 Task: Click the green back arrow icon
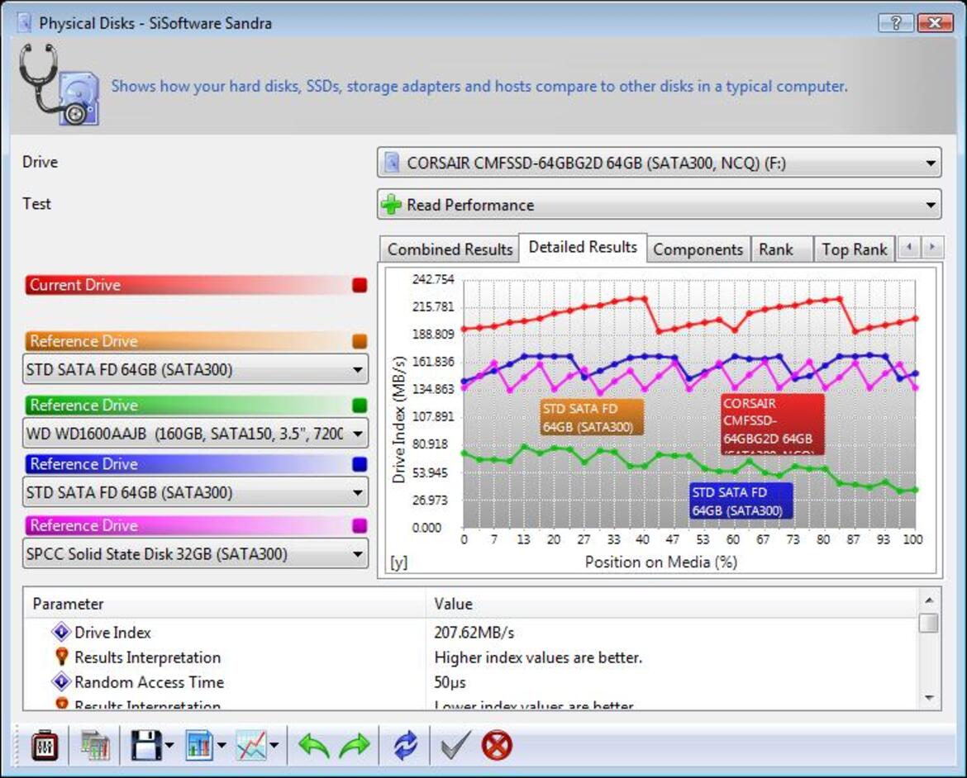point(314,746)
